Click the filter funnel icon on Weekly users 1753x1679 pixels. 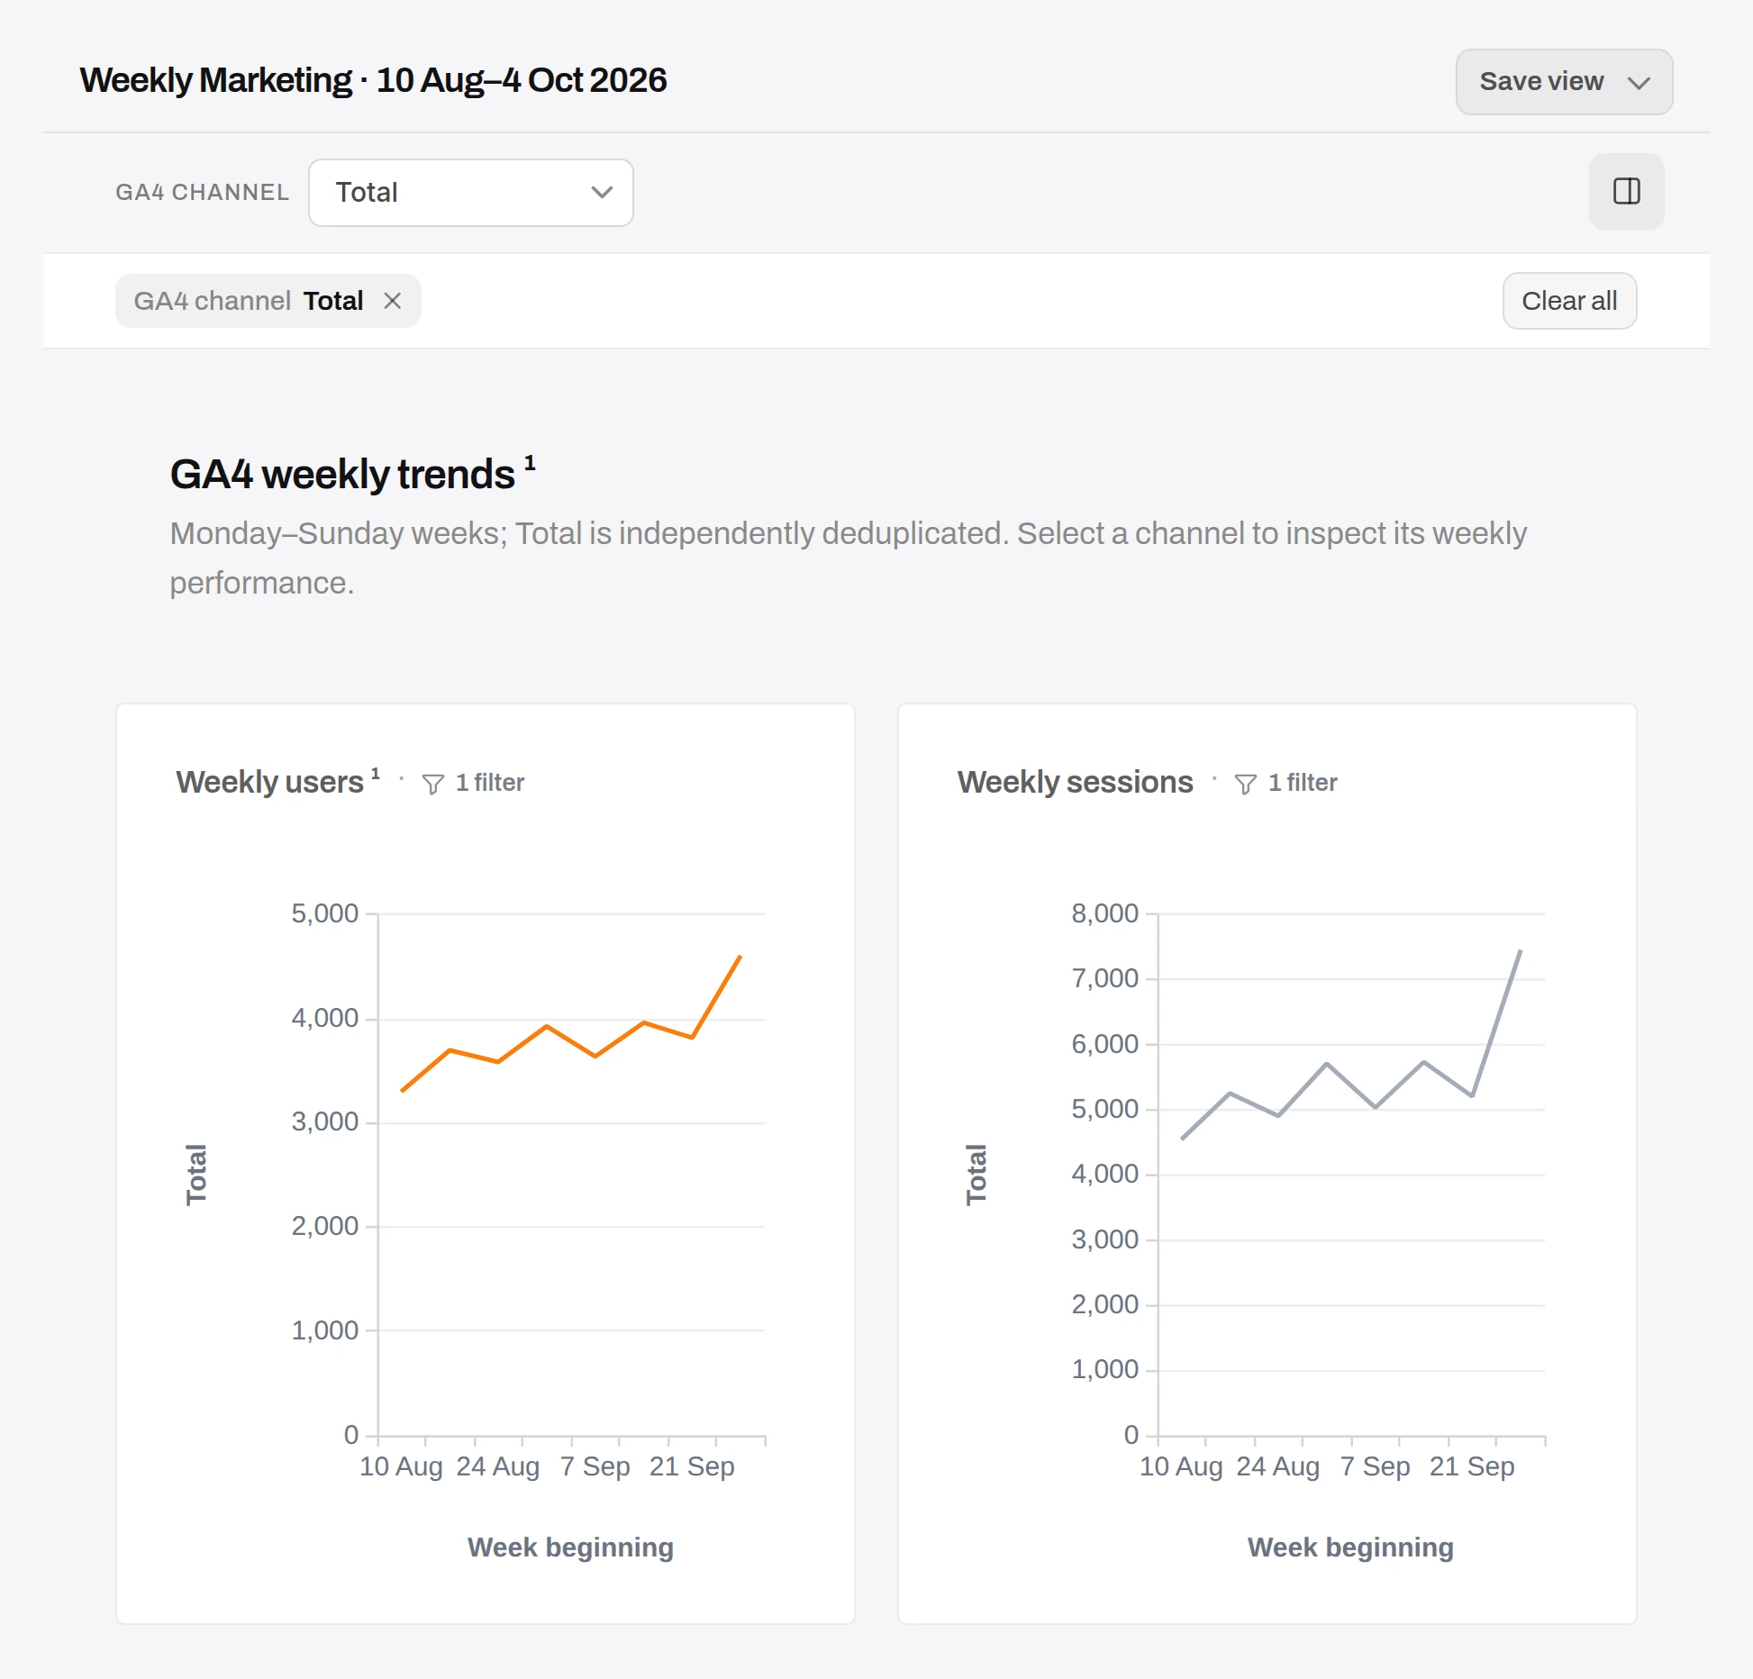pyautogui.click(x=432, y=784)
